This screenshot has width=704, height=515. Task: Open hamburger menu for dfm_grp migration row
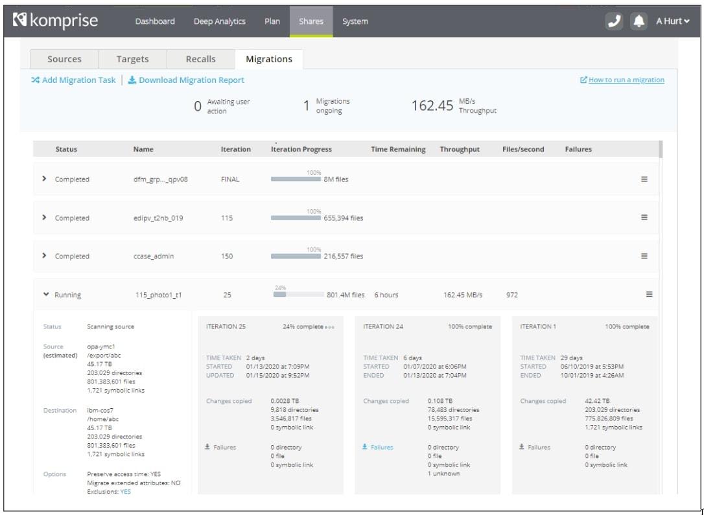[644, 179]
